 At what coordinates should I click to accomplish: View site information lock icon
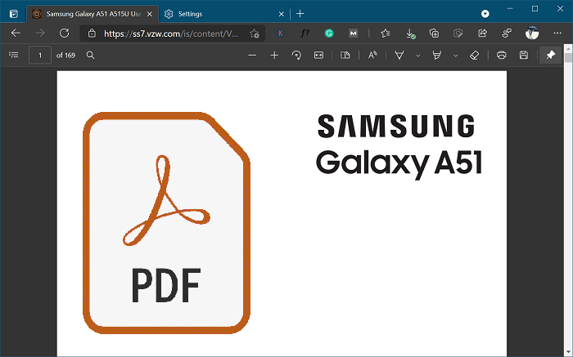click(92, 33)
